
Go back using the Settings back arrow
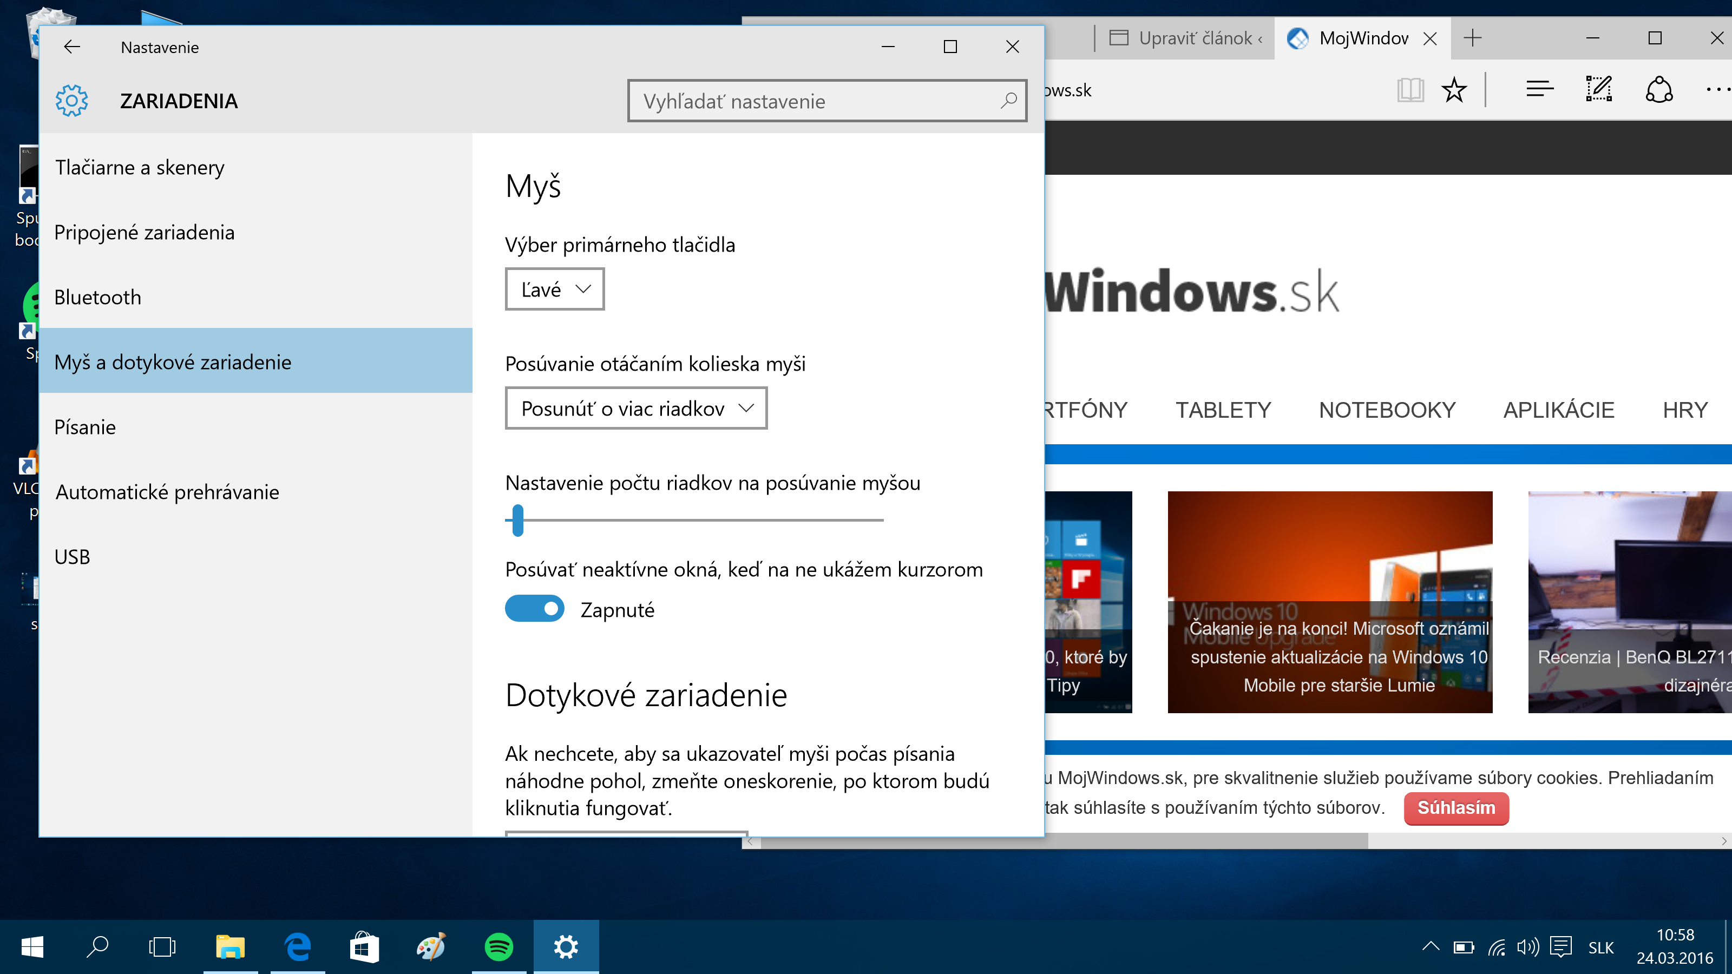(72, 47)
